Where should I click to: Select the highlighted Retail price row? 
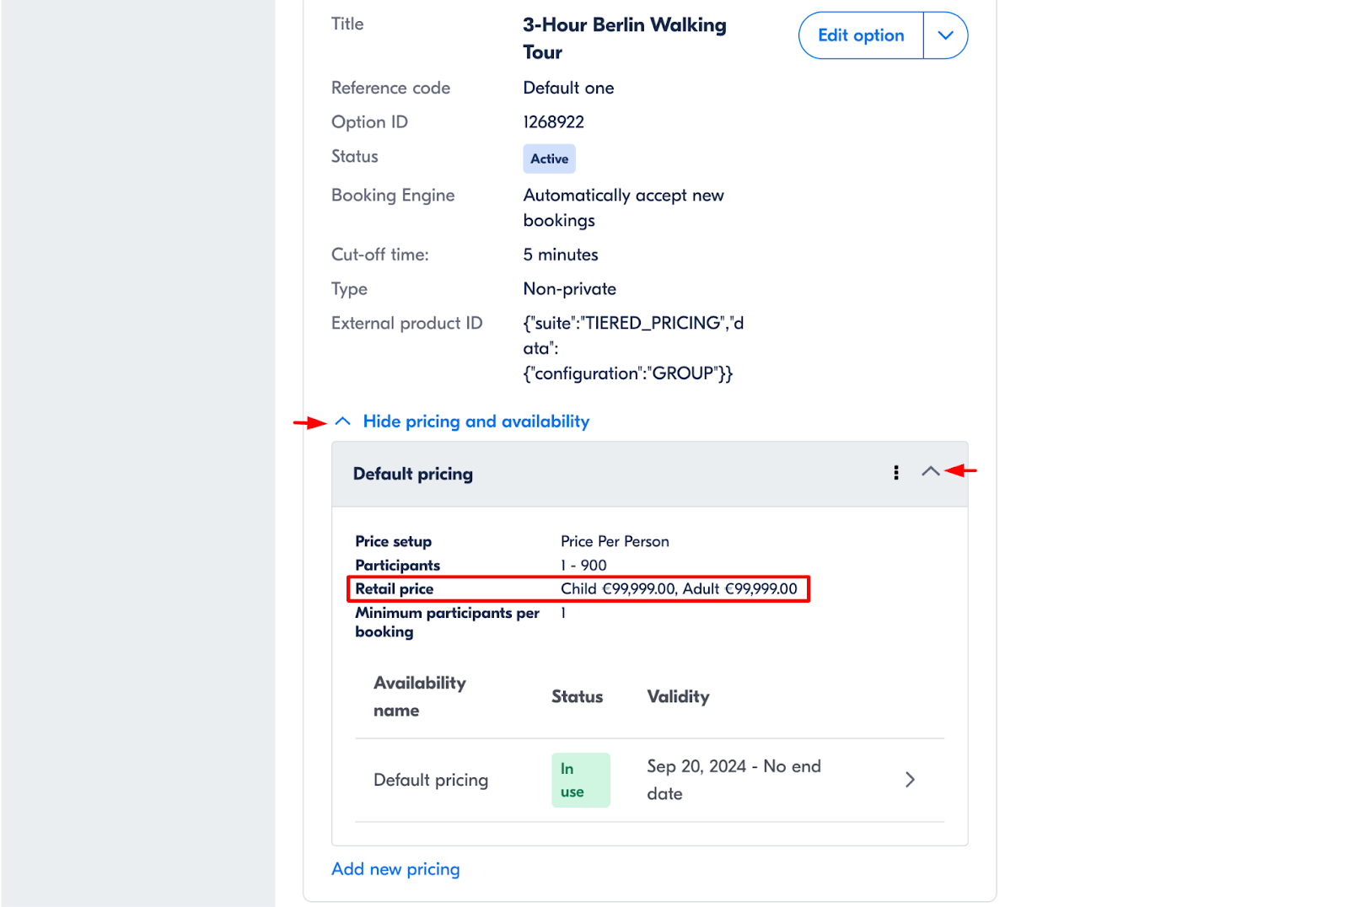point(578,588)
